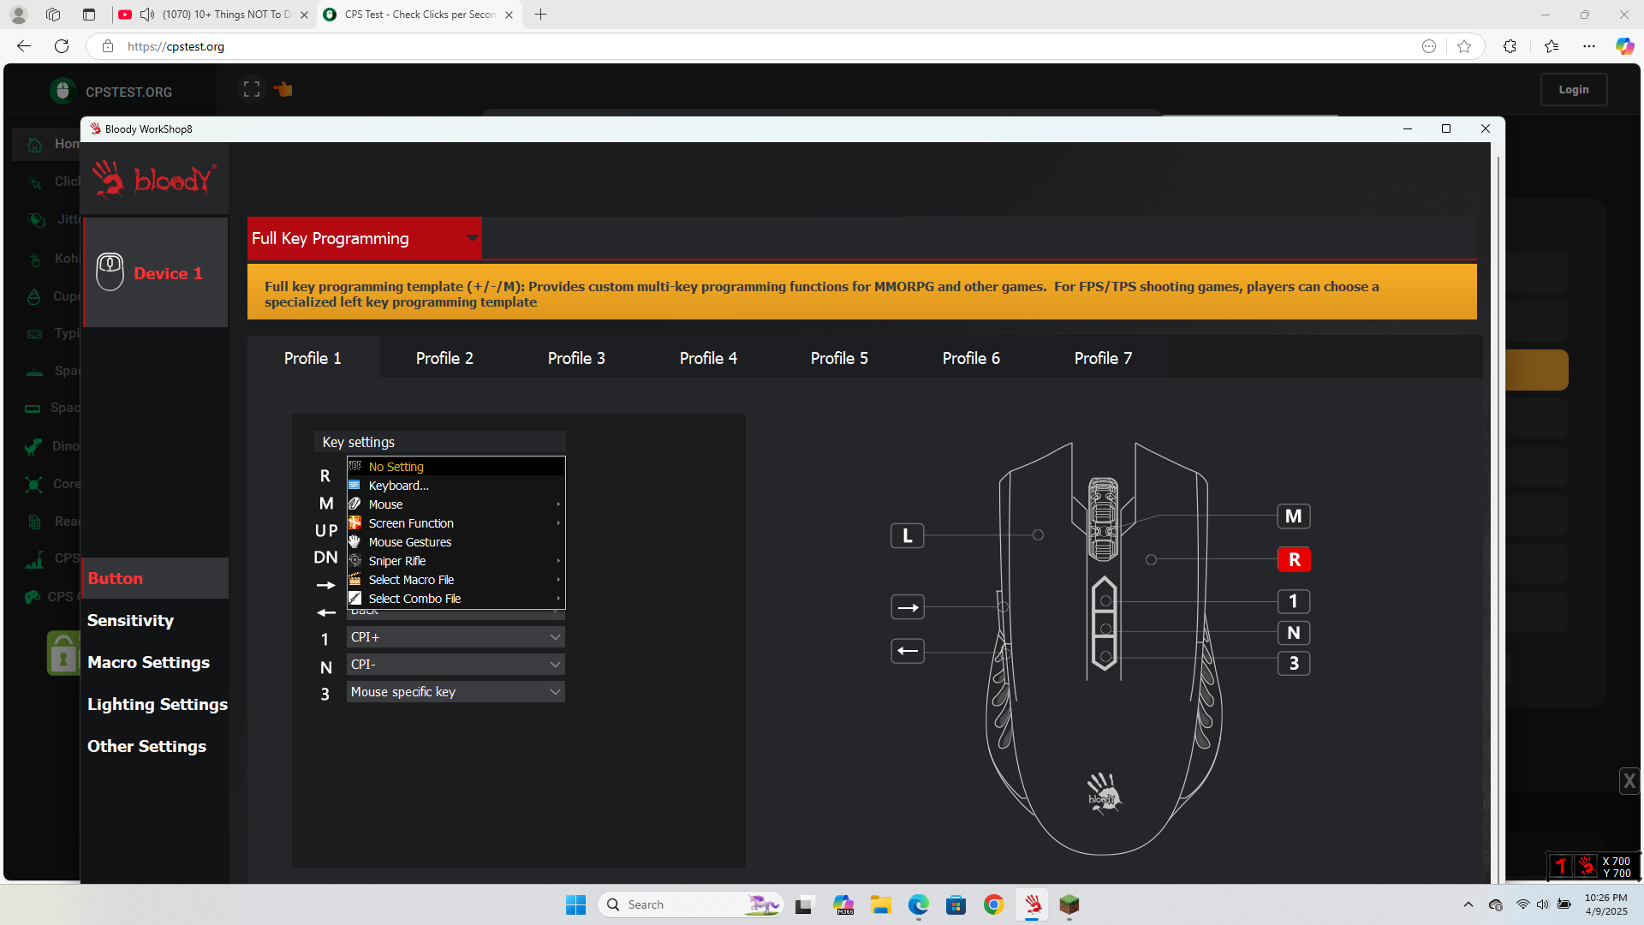
Task: Click the CPSTEST.ORG site logo
Action: (x=112, y=91)
